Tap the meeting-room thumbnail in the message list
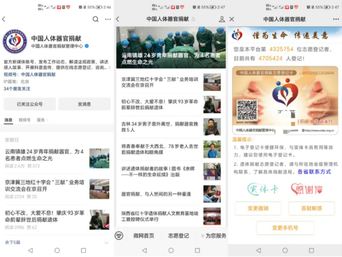The height and width of the screenshot is (257, 342). click(99, 189)
